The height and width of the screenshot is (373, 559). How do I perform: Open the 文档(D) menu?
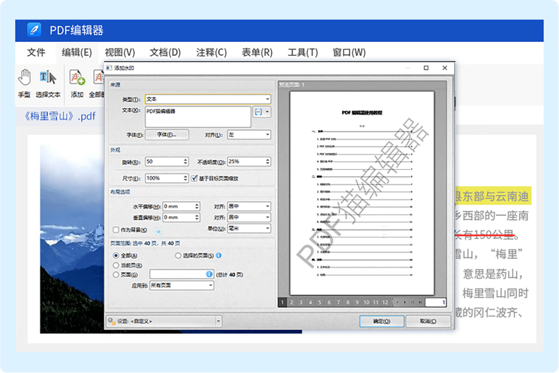(165, 52)
